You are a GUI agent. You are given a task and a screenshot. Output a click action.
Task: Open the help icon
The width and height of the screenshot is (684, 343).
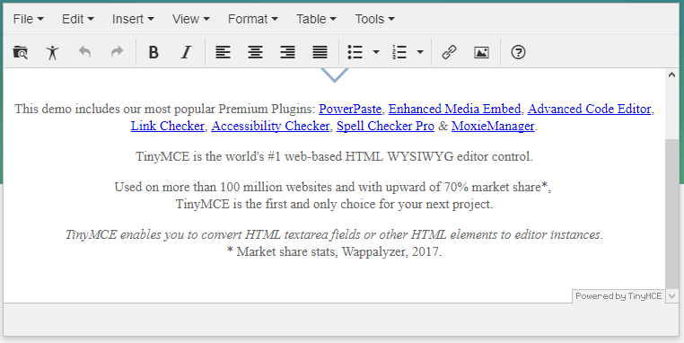518,52
